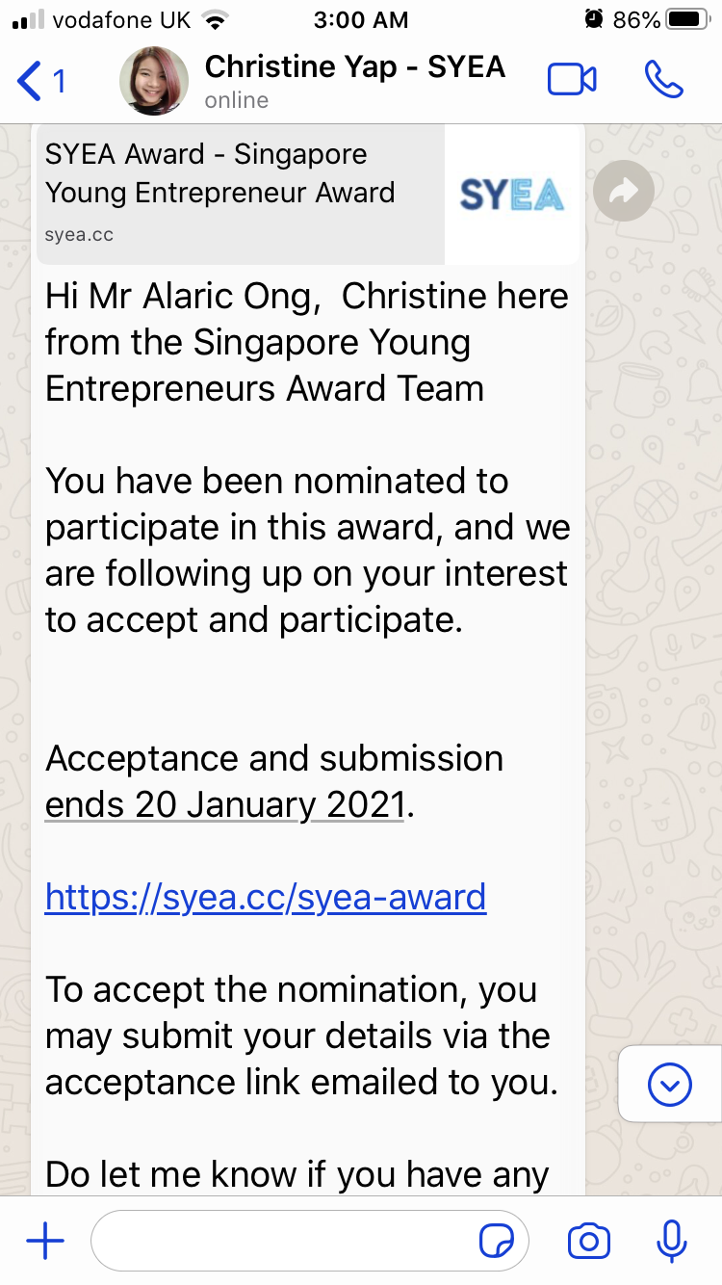Open the plus attachment menu
The width and height of the screenshot is (722, 1285).
pos(44,1242)
